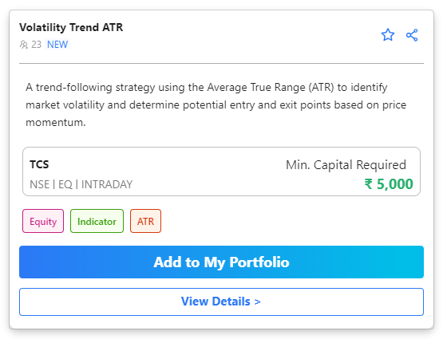Viewport: 443px width, 339px height.
Task: Choose the orange ATR tag
Action: (x=145, y=221)
